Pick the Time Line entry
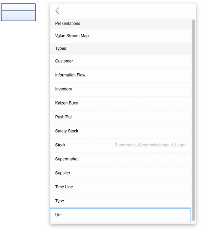This screenshot has width=201, height=230. coord(121,187)
